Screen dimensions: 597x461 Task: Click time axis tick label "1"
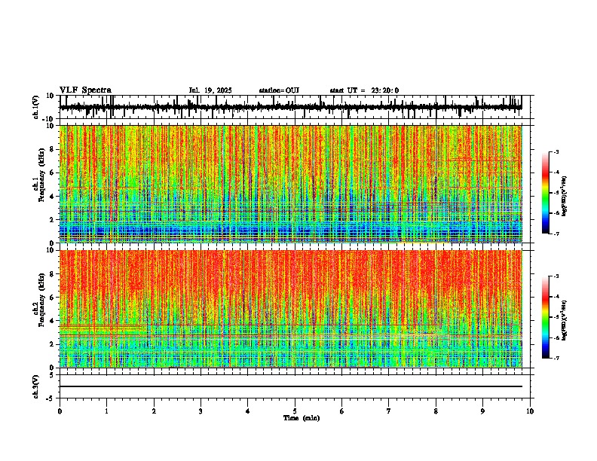coord(106,411)
